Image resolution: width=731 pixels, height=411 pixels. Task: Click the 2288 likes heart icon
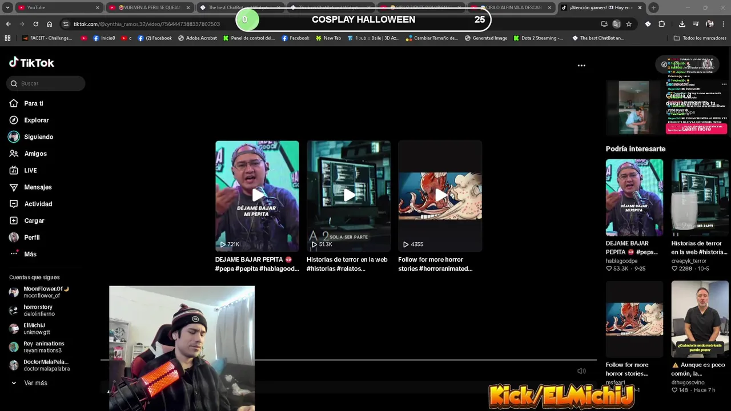pyautogui.click(x=674, y=269)
